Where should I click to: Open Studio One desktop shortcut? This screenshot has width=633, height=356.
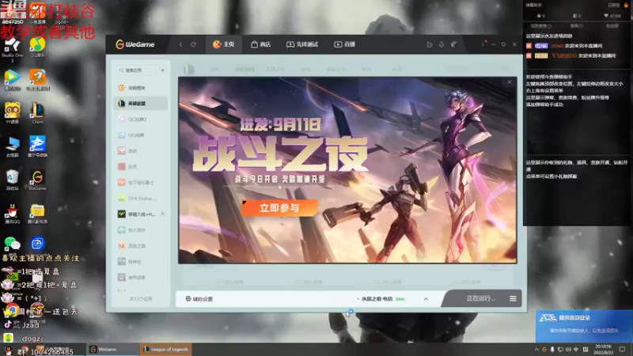[x=12, y=49]
